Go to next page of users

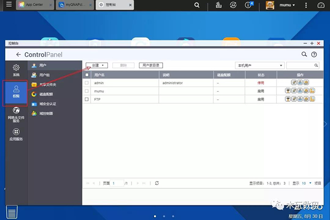138,183
